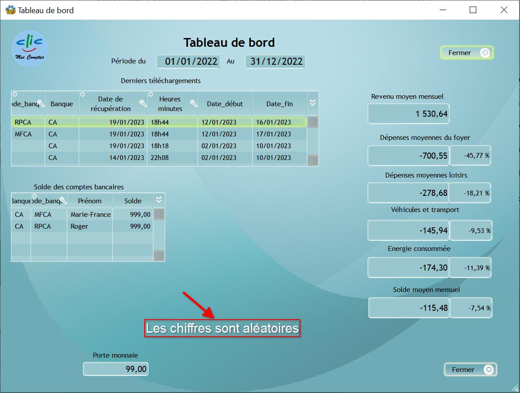Click the clic Mes Comptes logo
This screenshot has width=520, height=393.
30,49
